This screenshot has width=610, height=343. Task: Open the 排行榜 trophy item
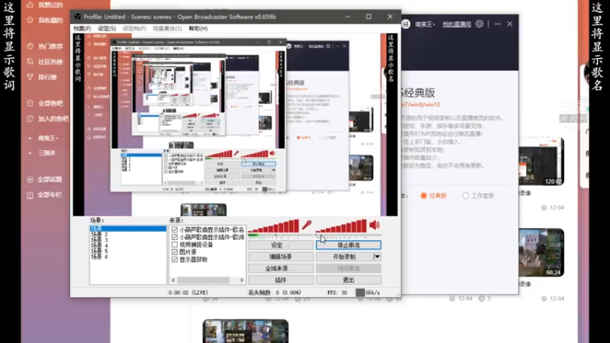click(42, 78)
